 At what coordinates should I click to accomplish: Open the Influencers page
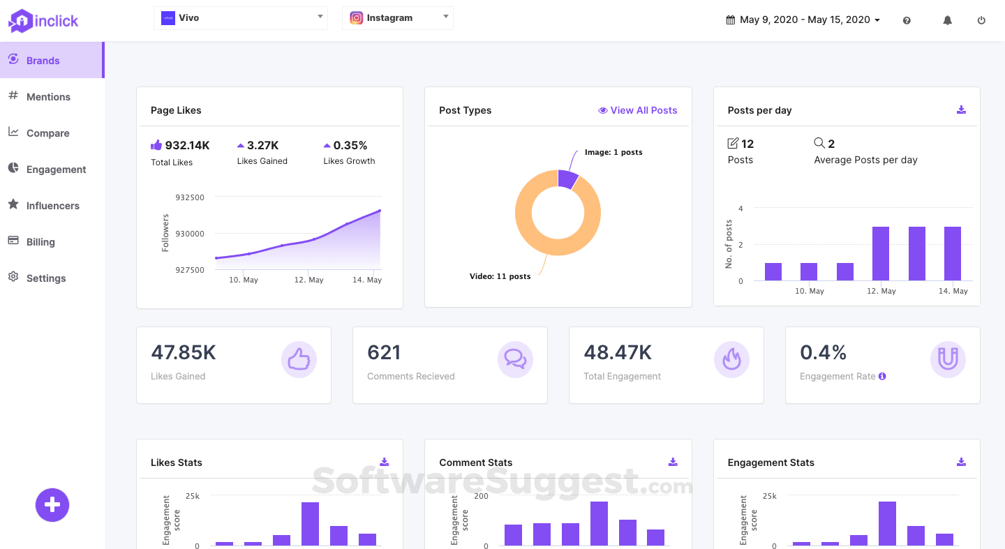point(52,206)
